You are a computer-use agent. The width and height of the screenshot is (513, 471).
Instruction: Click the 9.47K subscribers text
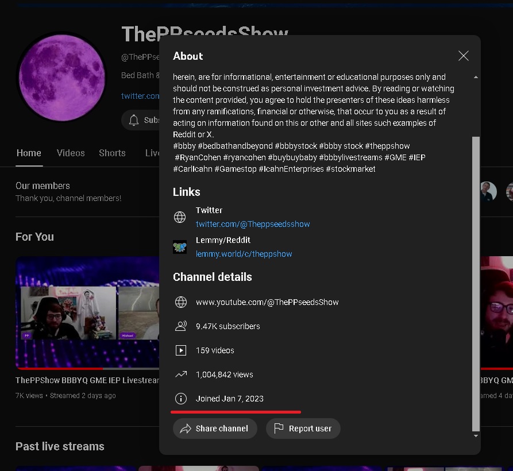point(227,326)
